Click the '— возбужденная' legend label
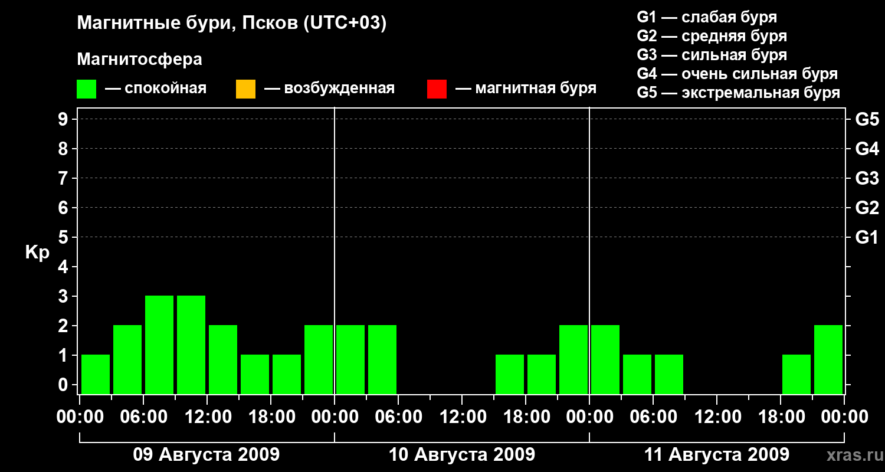This screenshot has width=885, height=472. [x=329, y=89]
